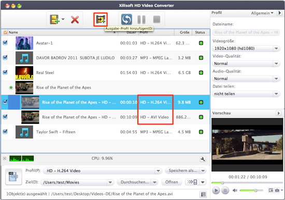Take a snapshot with the camera icon
Viewport: 285px width, 200px height.
pos(277,190)
